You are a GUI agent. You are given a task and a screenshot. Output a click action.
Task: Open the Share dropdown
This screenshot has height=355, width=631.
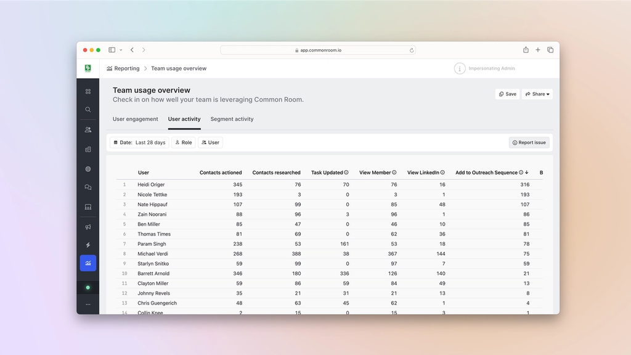(x=537, y=94)
